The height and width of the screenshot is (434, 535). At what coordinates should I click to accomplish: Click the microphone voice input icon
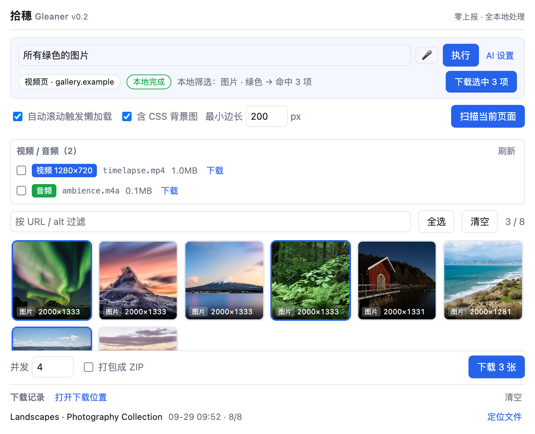(427, 55)
